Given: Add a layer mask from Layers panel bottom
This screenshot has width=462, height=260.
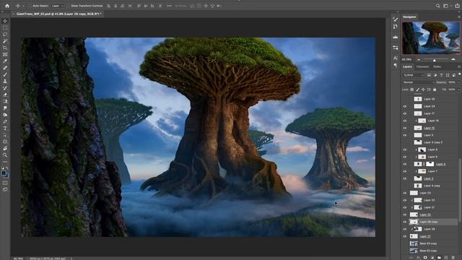Looking at the screenshot, I should point(425,258).
